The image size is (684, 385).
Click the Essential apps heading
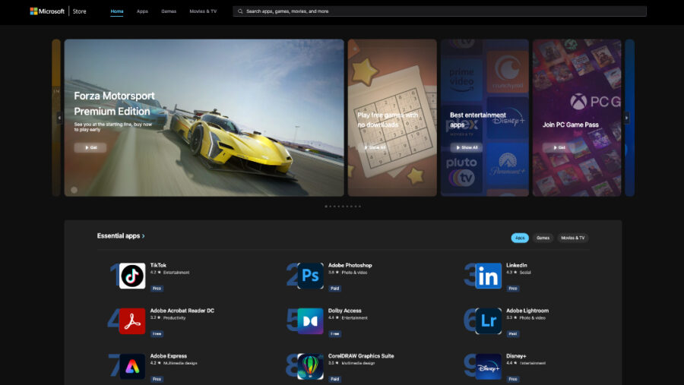tap(119, 236)
